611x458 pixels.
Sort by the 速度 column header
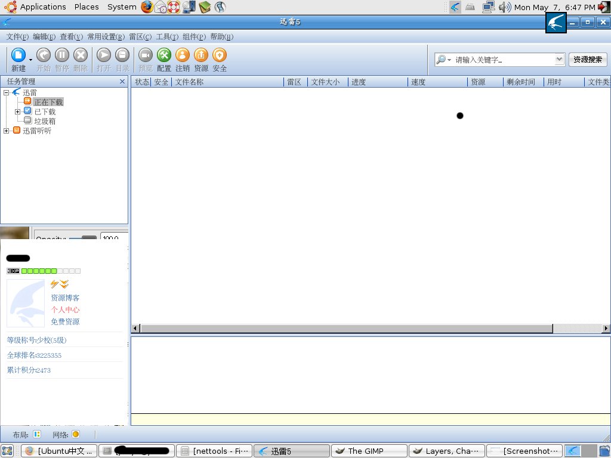pos(437,82)
